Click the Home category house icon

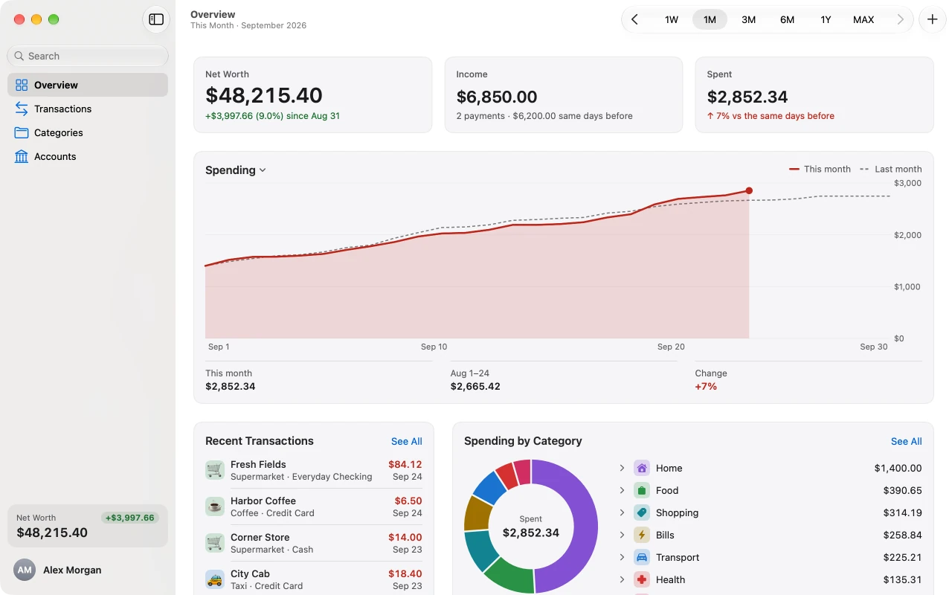click(x=642, y=468)
